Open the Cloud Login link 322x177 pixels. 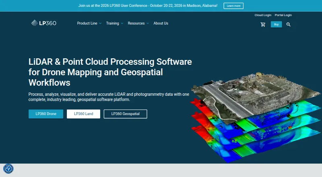click(x=263, y=15)
